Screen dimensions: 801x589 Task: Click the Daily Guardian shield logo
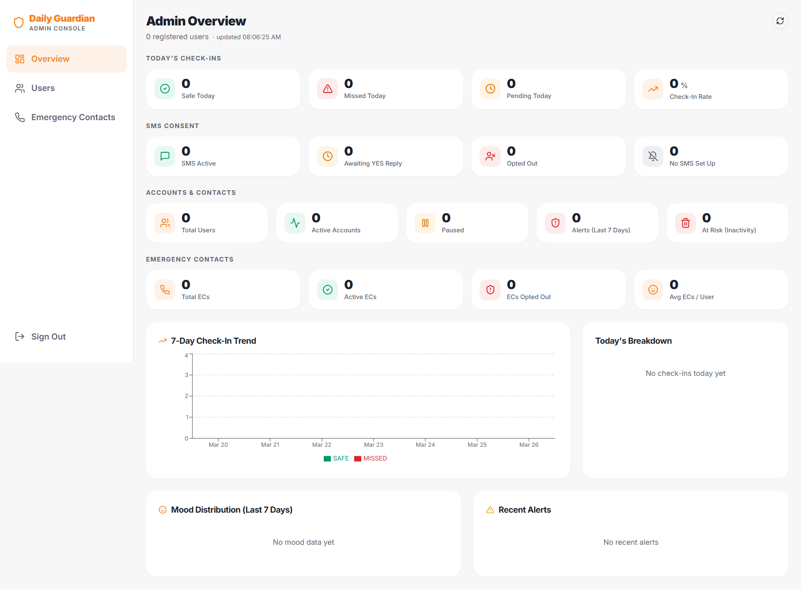coord(19,22)
